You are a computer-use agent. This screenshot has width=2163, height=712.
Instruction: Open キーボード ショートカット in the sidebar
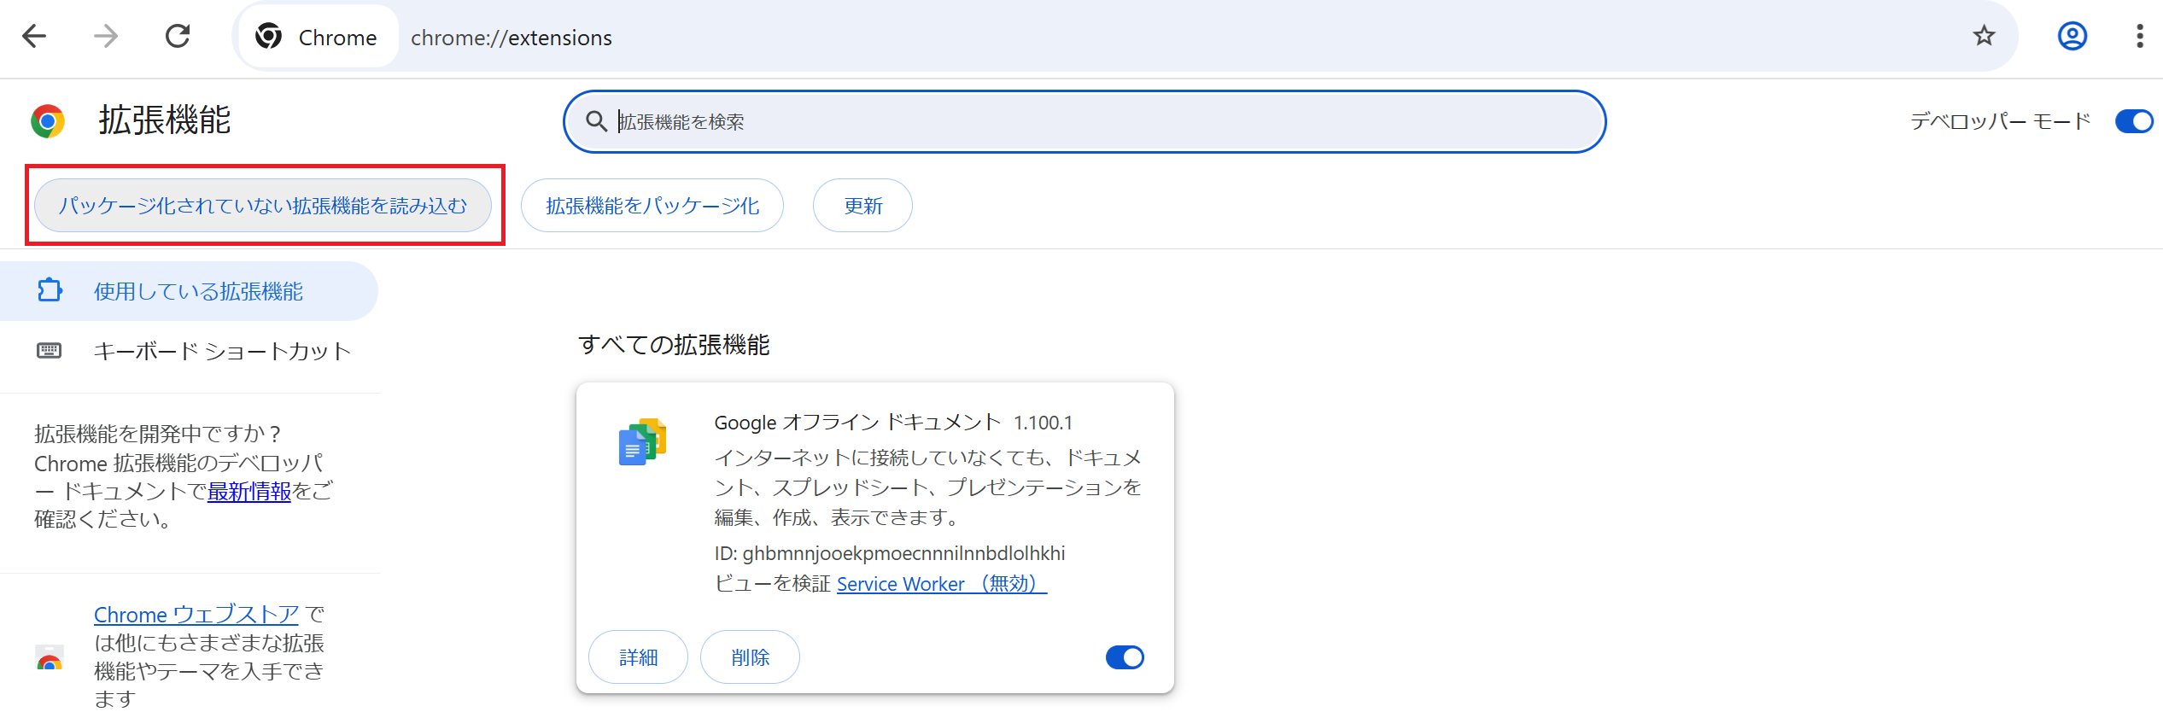(222, 352)
